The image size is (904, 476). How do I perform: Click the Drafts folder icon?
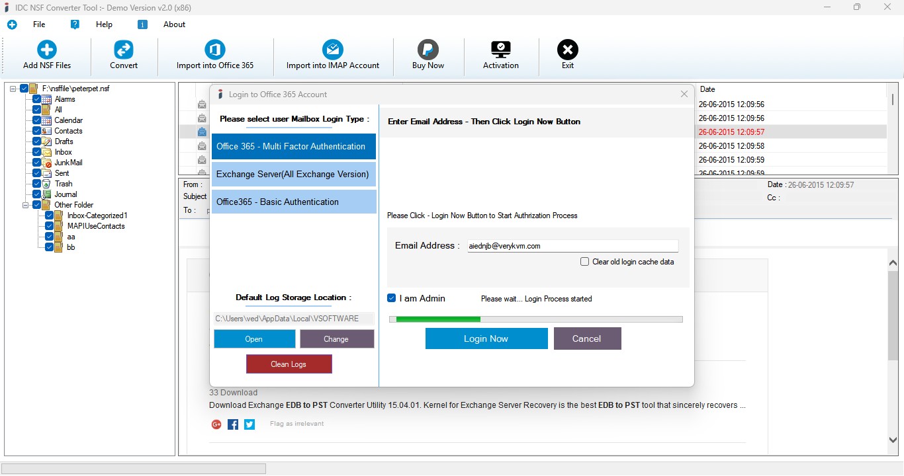(47, 141)
